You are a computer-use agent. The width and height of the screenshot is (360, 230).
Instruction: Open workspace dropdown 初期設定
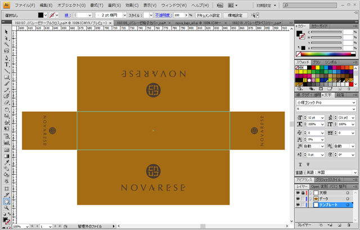pyautogui.click(x=266, y=5)
